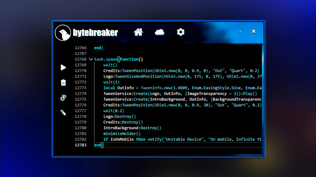Viewport: 316px width, 177px height.
Task: Click the bytebreaker bird logo
Action: pos(62,32)
